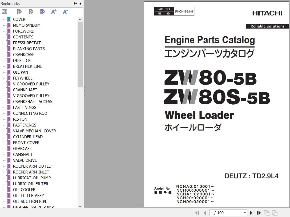This screenshot has width=290, height=217.
Task: Open the bookmark options list icon
Action: tap(5, 12)
